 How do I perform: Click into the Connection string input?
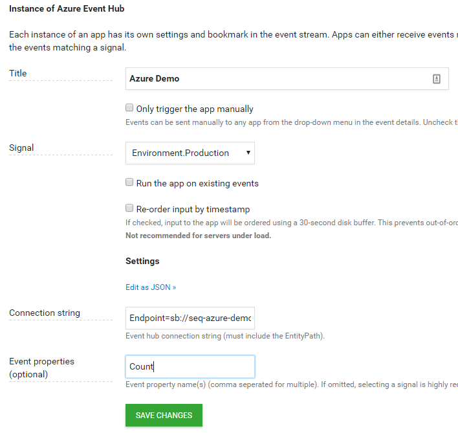pos(190,318)
